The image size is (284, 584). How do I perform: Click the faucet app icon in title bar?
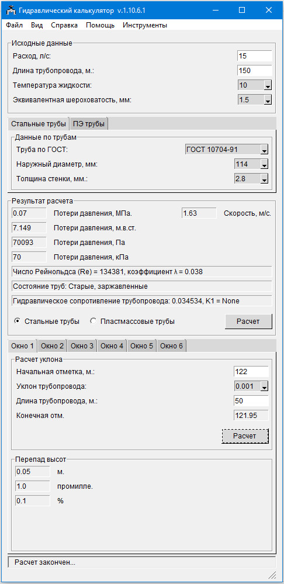(11, 11)
